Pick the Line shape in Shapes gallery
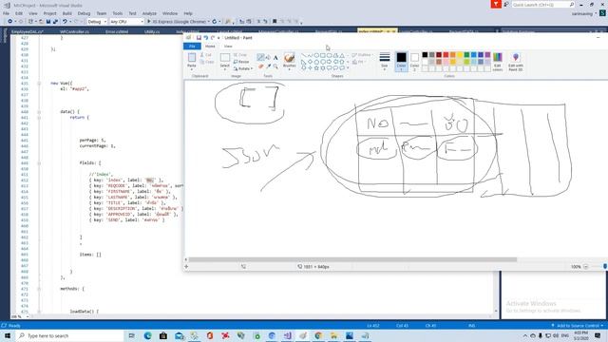 304,55
